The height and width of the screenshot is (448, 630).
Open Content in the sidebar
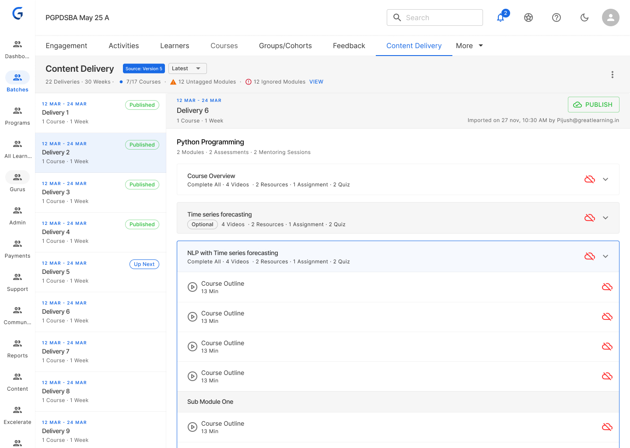point(17,382)
